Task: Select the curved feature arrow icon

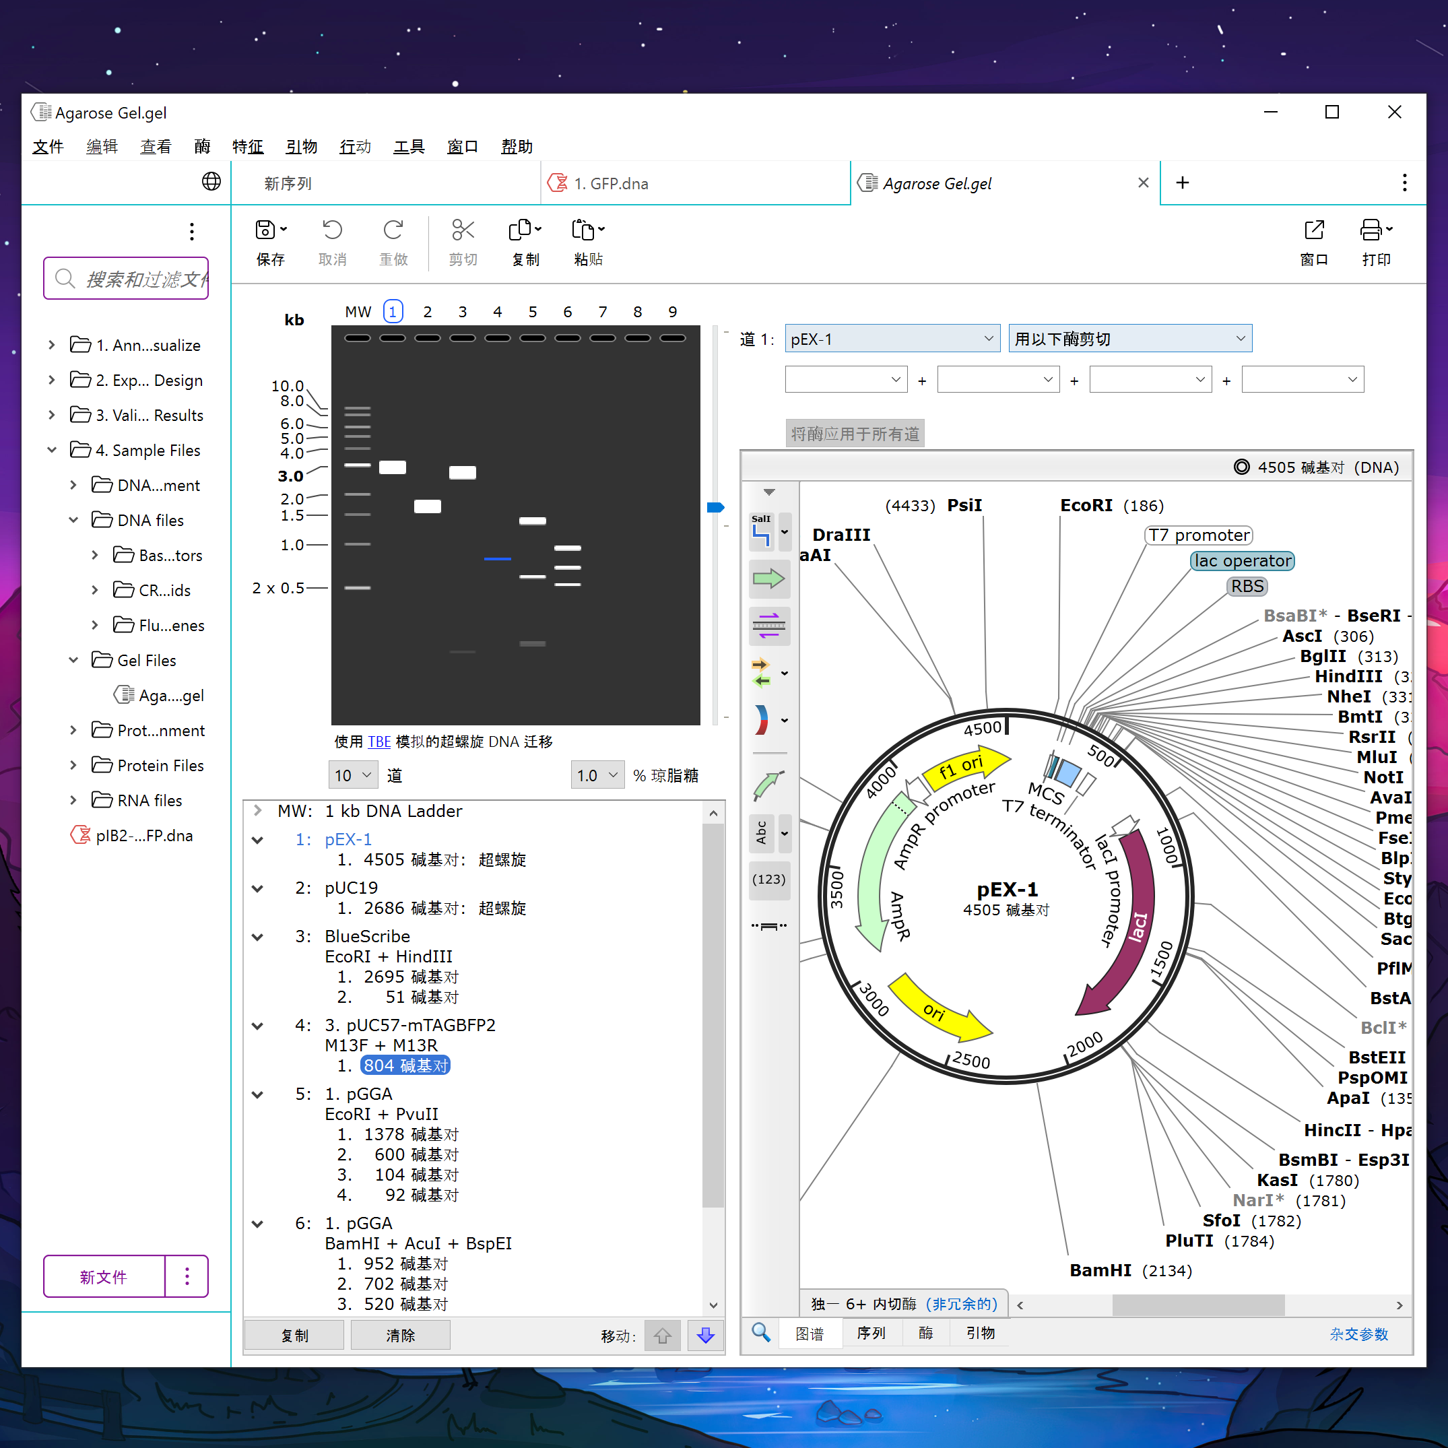Action: click(x=769, y=785)
